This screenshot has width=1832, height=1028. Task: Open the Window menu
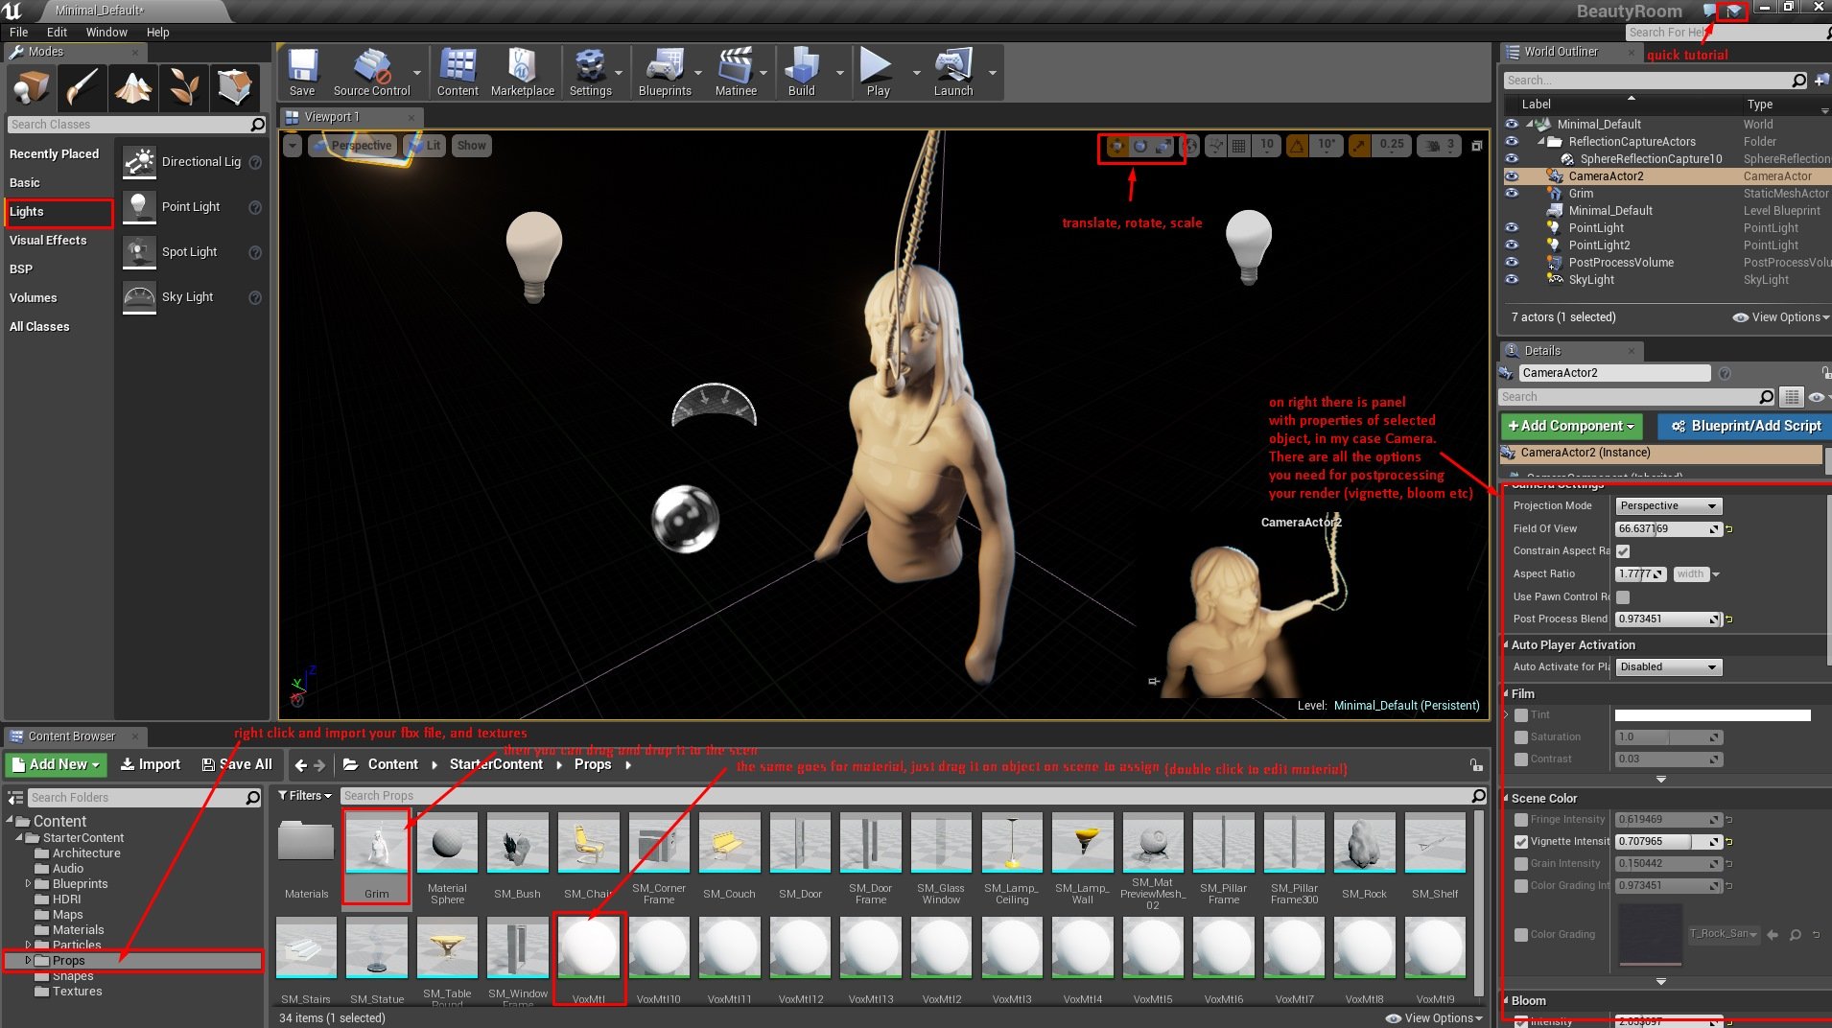pyautogui.click(x=106, y=32)
